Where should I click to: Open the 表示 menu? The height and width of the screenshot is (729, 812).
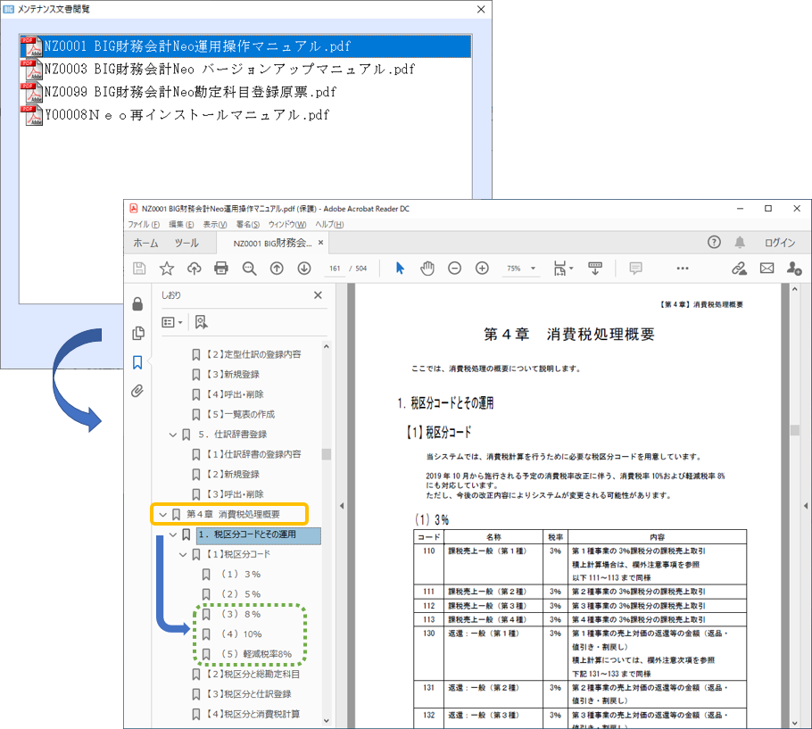(x=215, y=224)
